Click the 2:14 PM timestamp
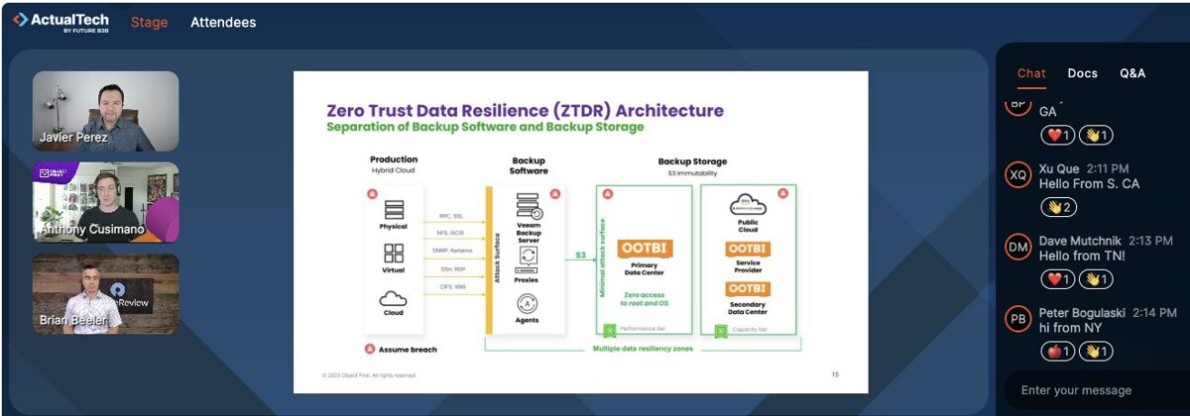The width and height of the screenshot is (1190, 416). click(1152, 313)
